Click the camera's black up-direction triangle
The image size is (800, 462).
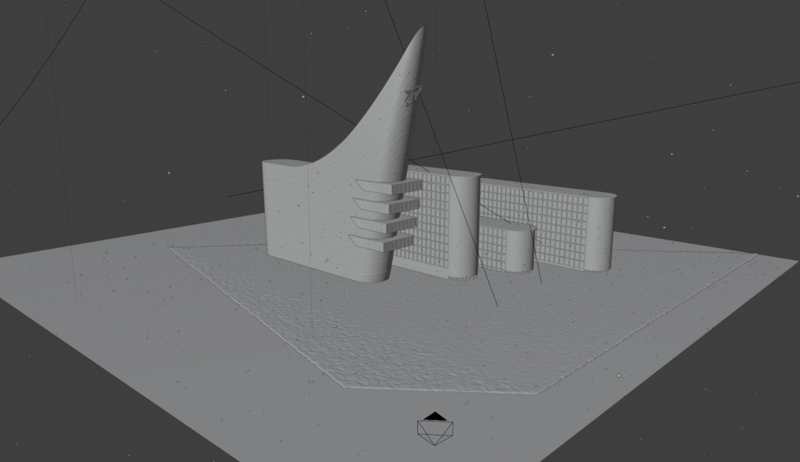[x=435, y=417]
